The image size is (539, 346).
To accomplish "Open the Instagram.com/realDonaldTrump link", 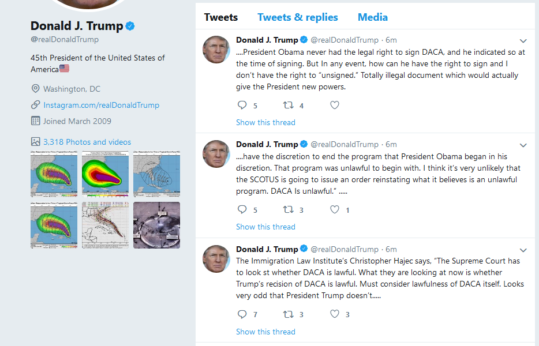I will click(101, 105).
